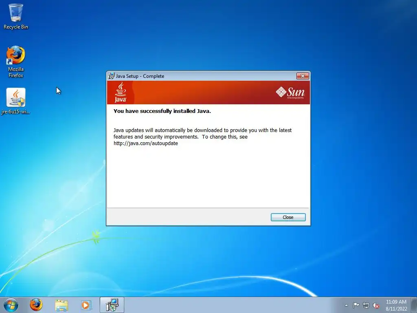Close the Java Setup window with the X

coord(303,76)
